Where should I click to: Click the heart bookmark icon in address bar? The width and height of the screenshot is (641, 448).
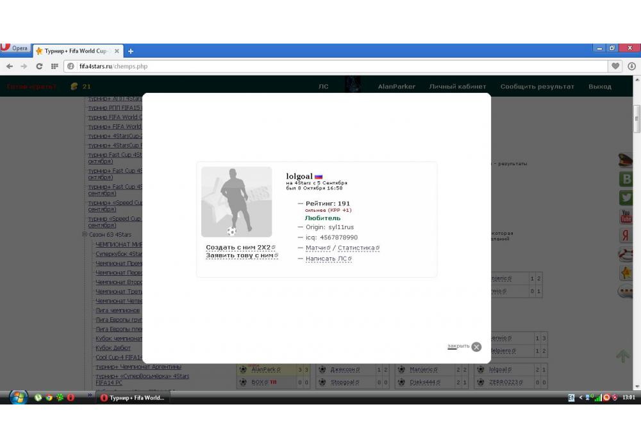615,66
